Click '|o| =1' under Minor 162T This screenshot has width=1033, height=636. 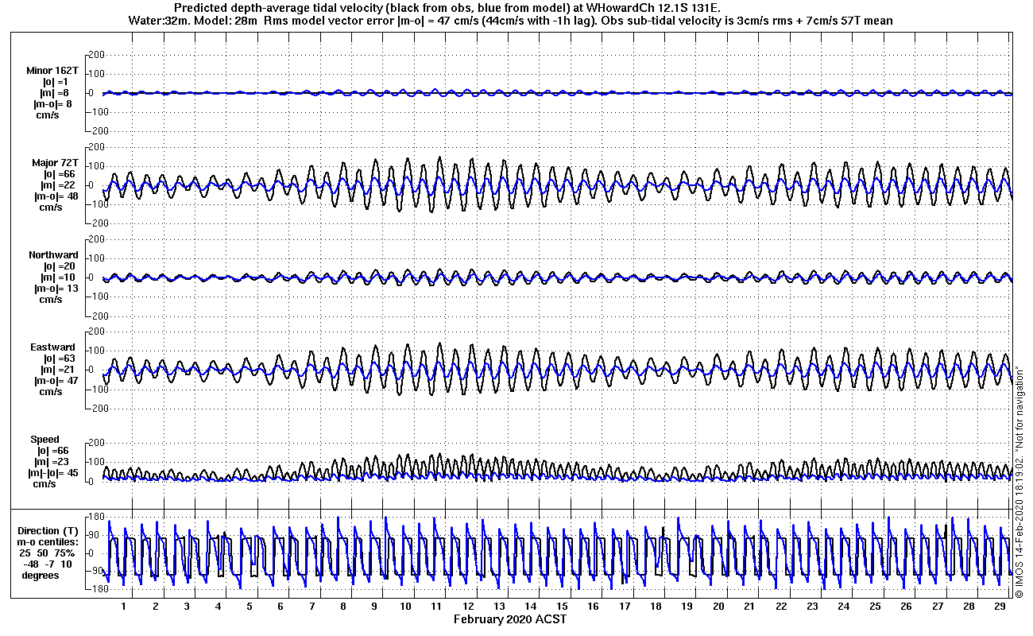[x=56, y=82]
